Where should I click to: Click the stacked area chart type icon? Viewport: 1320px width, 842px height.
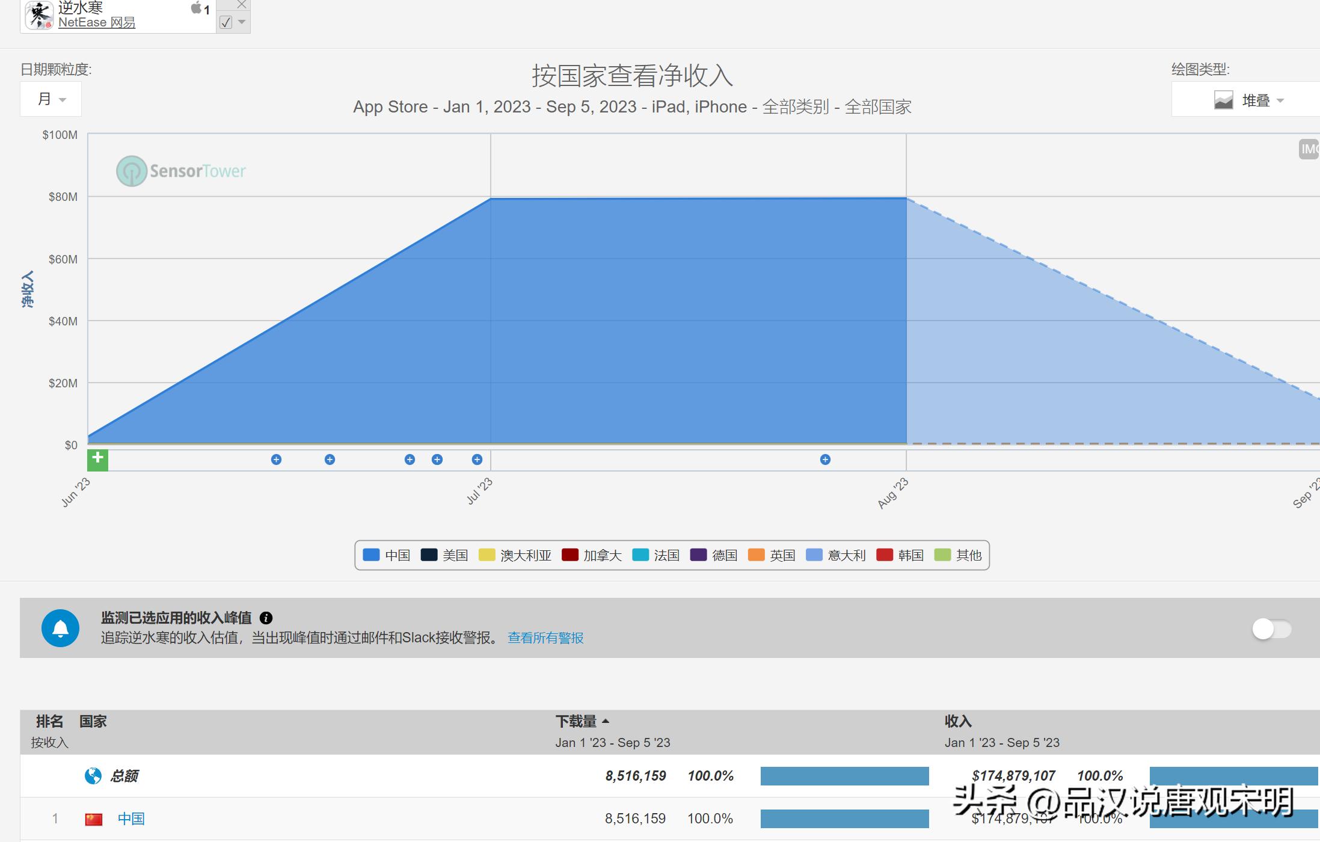1224,100
